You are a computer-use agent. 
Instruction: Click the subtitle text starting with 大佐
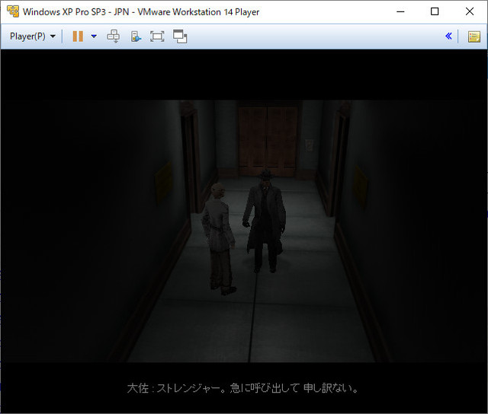click(243, 388)
